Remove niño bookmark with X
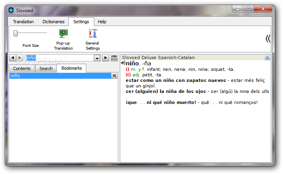The image size is (283, 174). click(x=114, y=76)
